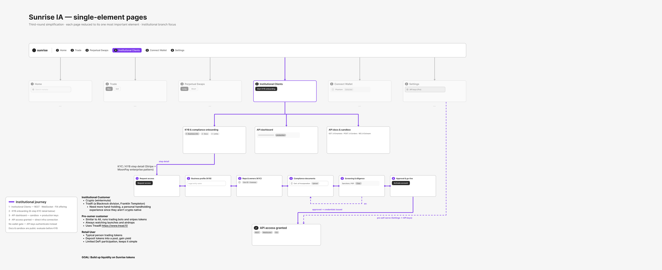Click the production badge in API dashboard
The width and height of the screenshot is (662, 270).
click(x=280, y=135)
